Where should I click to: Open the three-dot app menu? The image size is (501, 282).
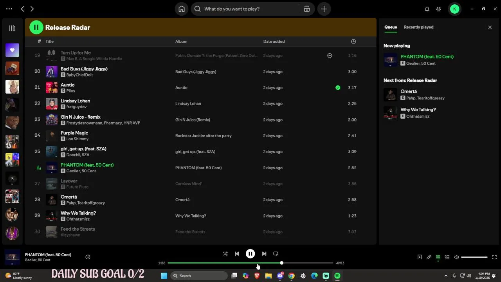(x=9, y=9)
